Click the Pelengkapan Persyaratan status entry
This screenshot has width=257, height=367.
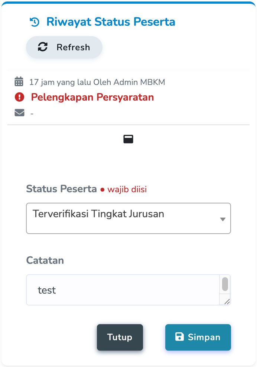pyautogui.click(x=92, y=97)
